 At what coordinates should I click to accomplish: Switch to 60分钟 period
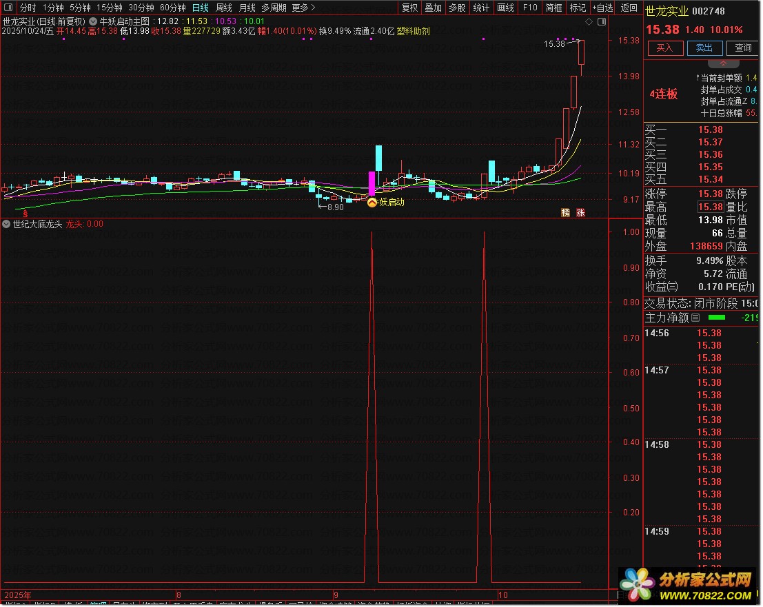[173, 8]
